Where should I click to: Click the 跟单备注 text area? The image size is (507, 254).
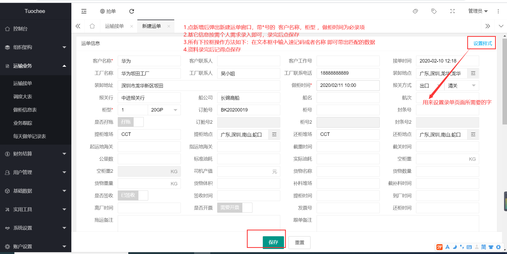pyautogui.click(x=398, y=223)
